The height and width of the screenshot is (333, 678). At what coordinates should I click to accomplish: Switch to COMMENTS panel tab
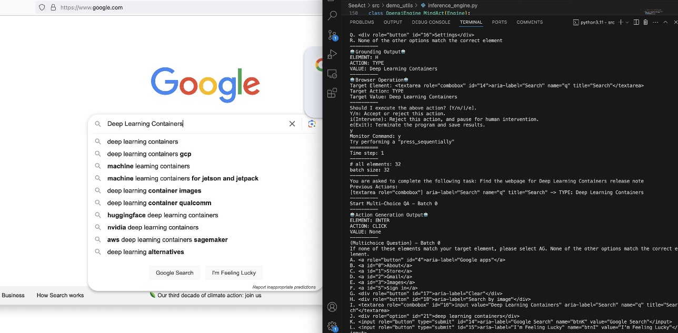tap(530, 22)
